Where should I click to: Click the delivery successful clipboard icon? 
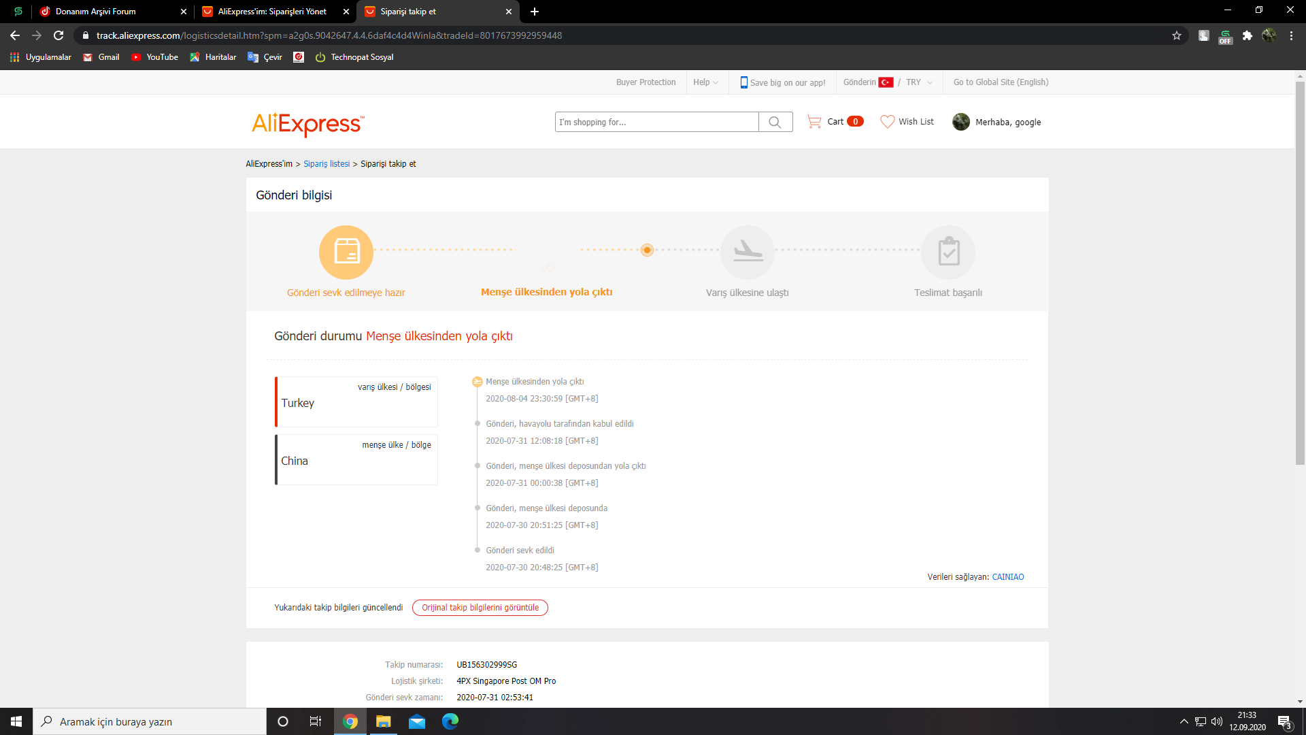point(948,252)
